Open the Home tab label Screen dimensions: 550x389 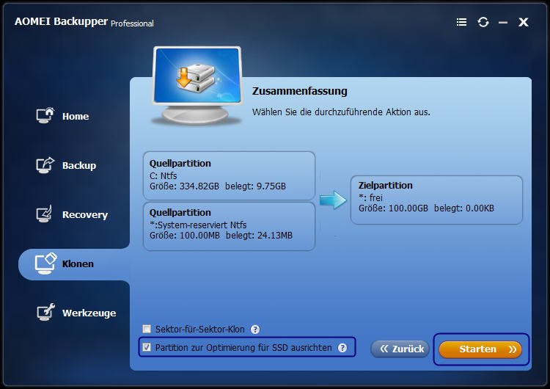point(76,116)
